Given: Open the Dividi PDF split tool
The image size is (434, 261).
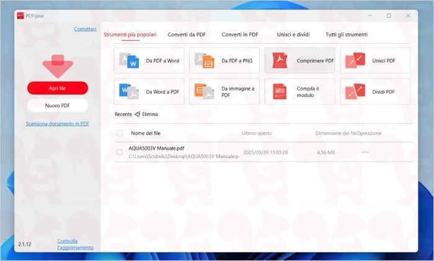Looking at the screenshot, I should point(375,92).
